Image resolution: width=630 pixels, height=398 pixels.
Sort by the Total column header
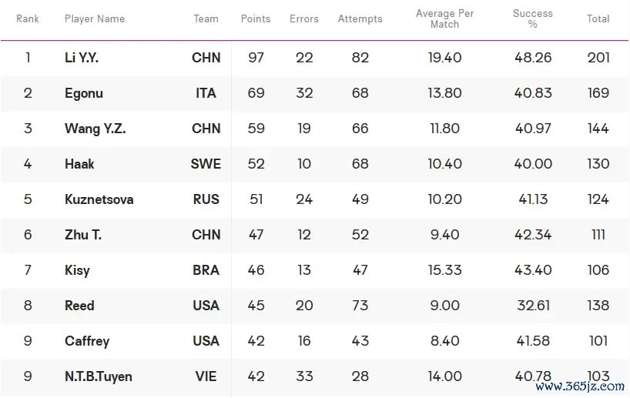[598, 19]
